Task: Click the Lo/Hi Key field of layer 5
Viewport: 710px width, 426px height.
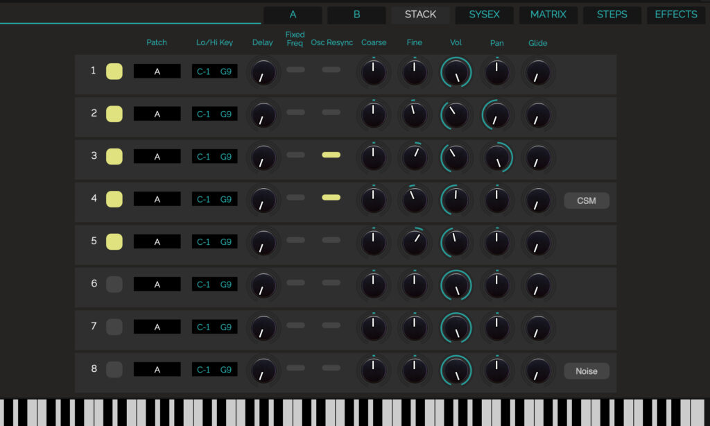Action: [x=215, y=241]
